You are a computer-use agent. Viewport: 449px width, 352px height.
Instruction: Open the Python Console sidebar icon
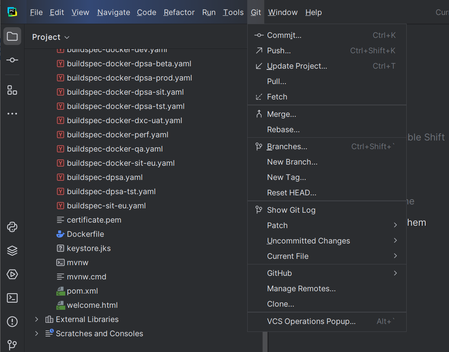point(12,227)
